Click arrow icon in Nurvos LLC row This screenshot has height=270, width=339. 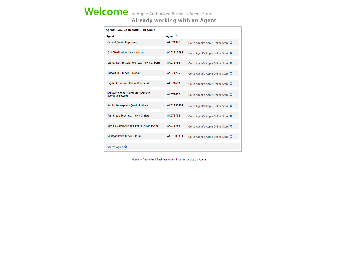click(x=231, y=73)
